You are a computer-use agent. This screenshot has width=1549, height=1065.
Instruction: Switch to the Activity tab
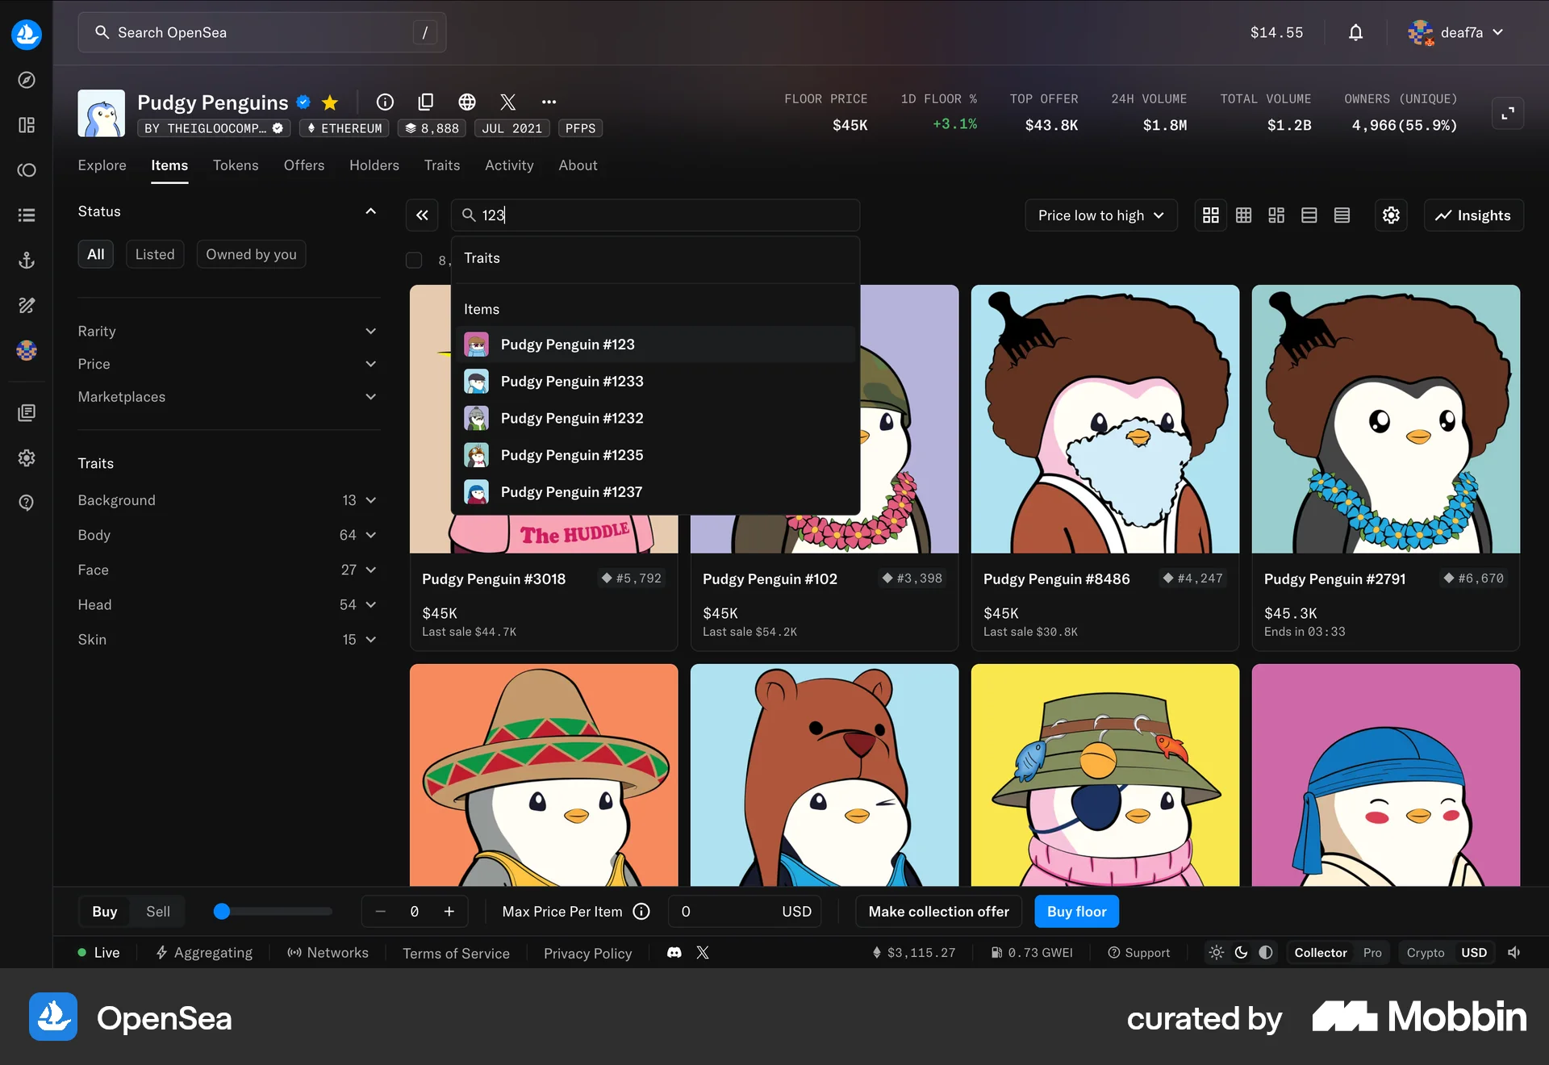pos(509,165)
